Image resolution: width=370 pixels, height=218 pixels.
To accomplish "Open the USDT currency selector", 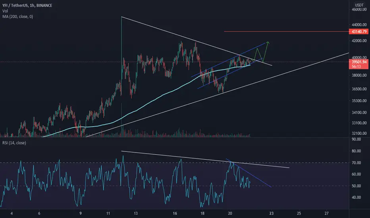I will 359,5.
